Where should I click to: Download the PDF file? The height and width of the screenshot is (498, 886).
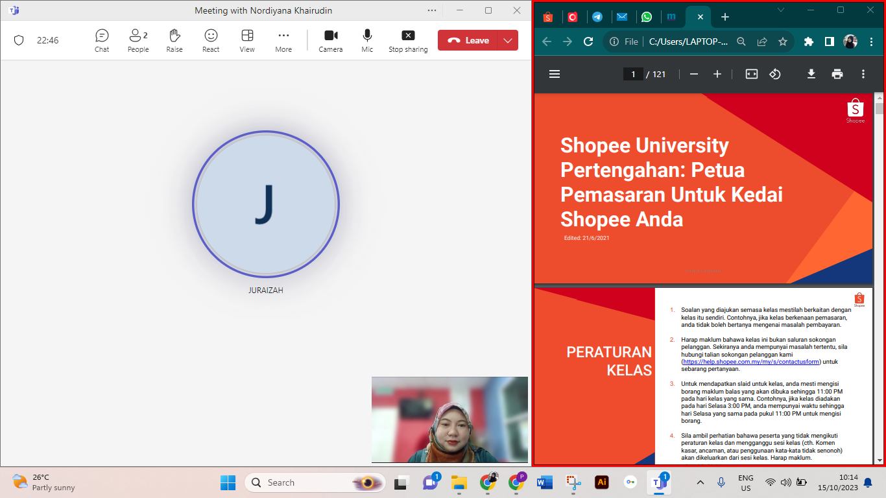point(811,74)
